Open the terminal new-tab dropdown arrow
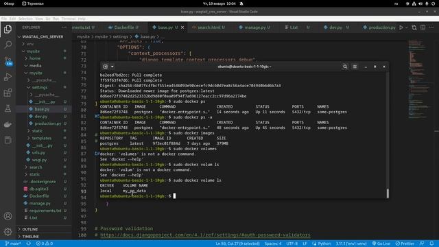The image size is (439, 247). point(112,67)
